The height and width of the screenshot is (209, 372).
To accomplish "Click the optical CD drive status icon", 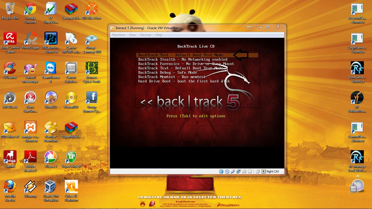I will pyautogui.click(x=227, y=171).
